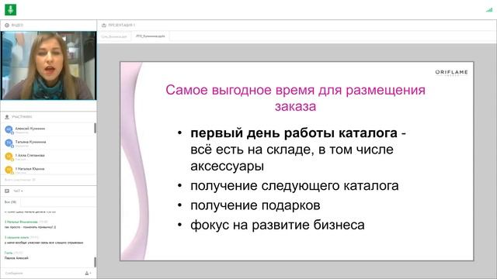This screenshot has height=279, width=497.
Task: Click the avatar of Алексей Кулинин
Action: [x=9, y=129]
